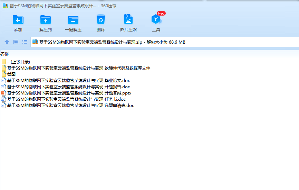Select the 软硬件代码及数据库文件 folder
299x190 pixels.
[76, 68]
